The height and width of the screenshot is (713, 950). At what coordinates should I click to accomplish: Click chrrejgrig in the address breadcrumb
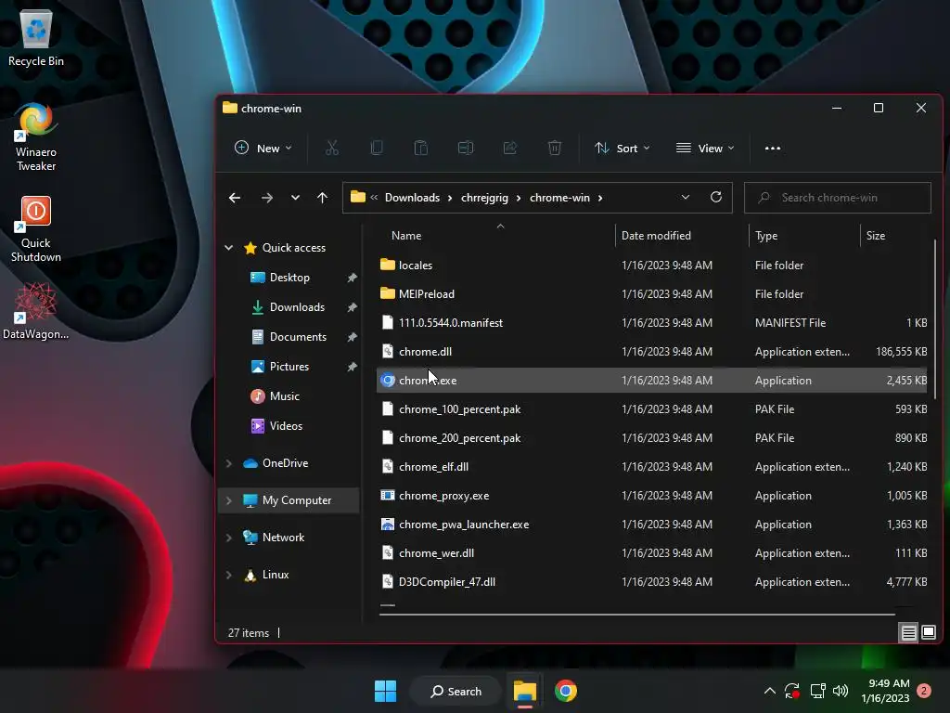[484, 198]
